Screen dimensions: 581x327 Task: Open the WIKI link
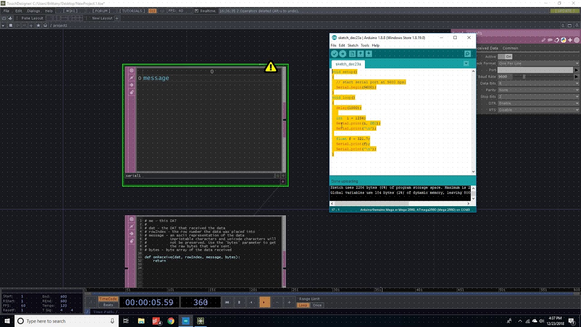coord(70,11)
